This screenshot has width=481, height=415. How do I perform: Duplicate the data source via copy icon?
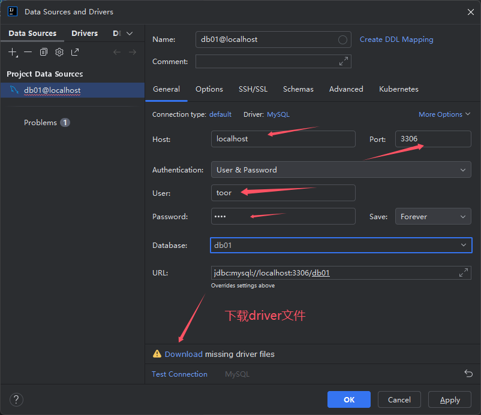point(44,52)
